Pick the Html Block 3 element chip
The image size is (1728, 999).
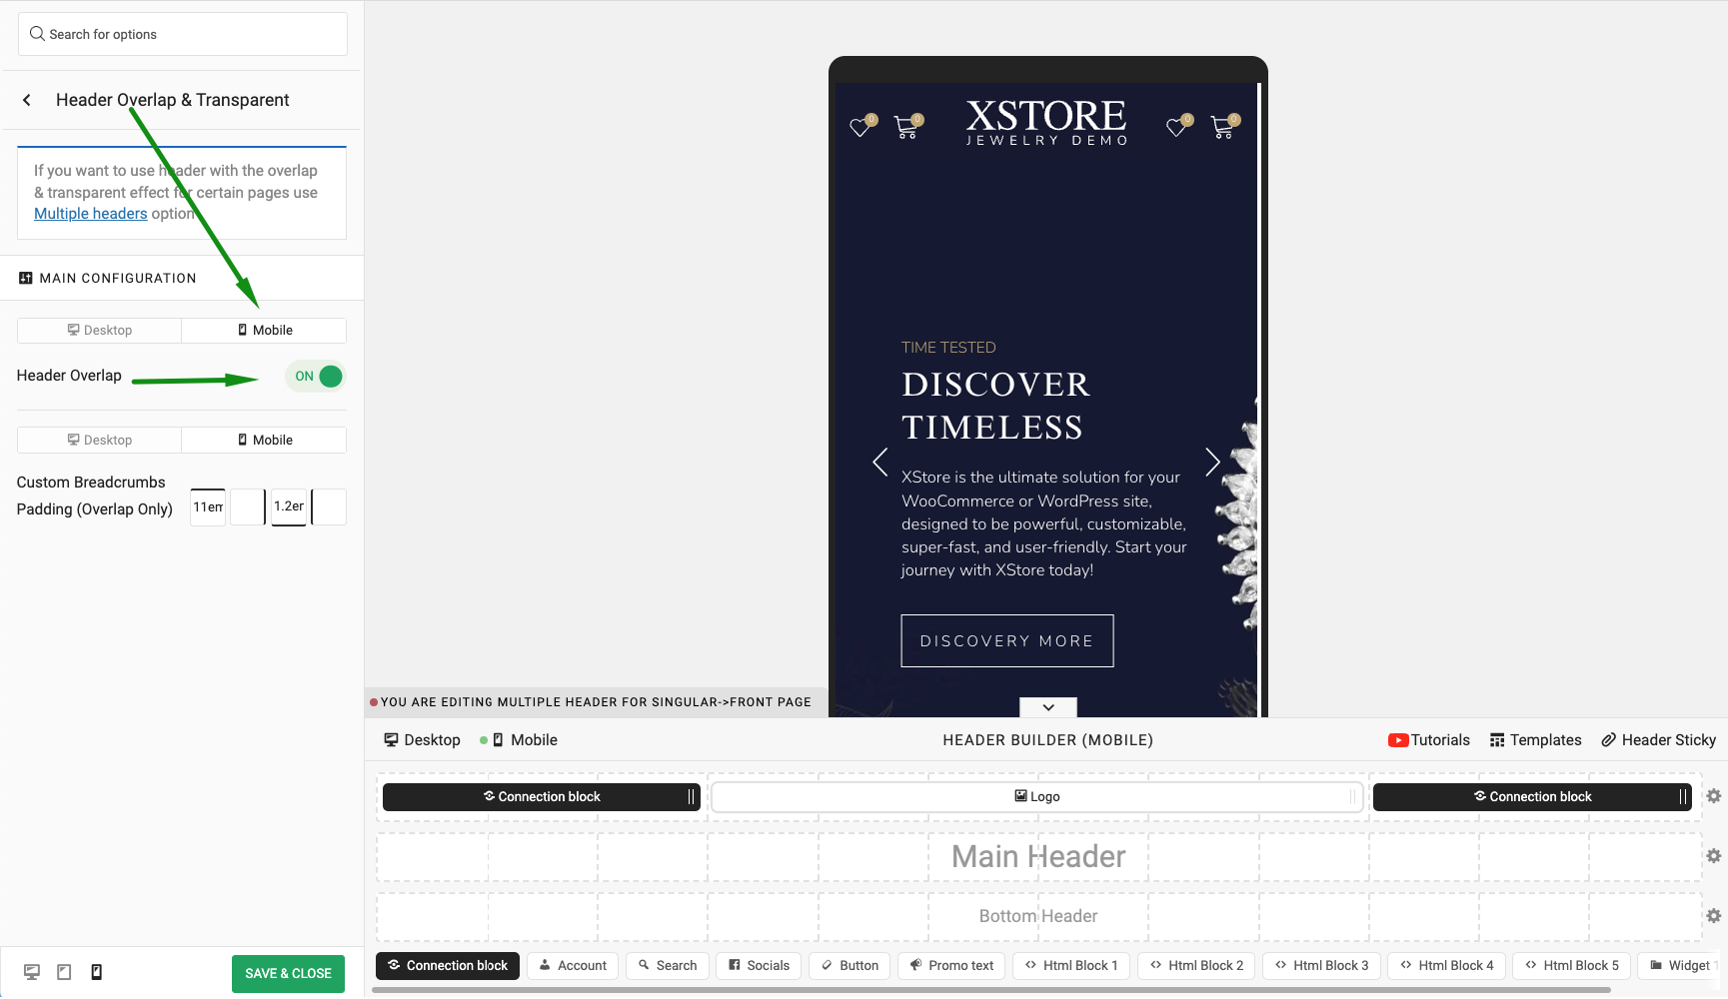(x=1321, y=966)
